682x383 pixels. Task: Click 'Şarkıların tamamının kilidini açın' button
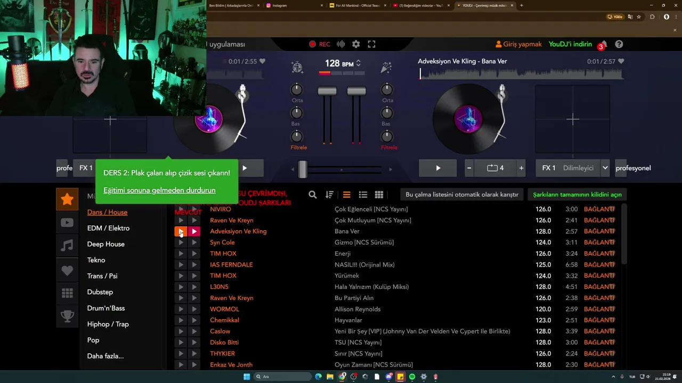[577, 195]
